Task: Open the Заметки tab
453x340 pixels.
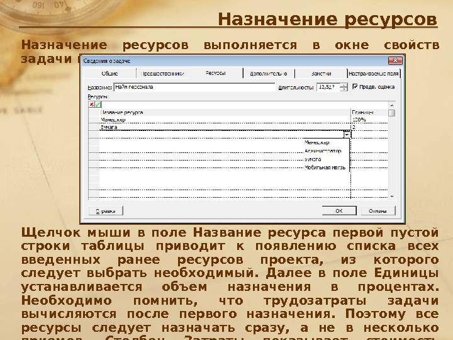Action: tap(322, 74)
